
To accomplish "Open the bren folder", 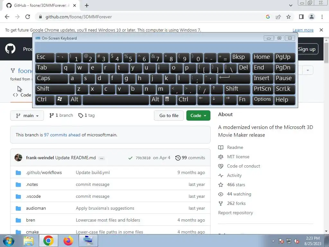I will [x=31, y=220].
